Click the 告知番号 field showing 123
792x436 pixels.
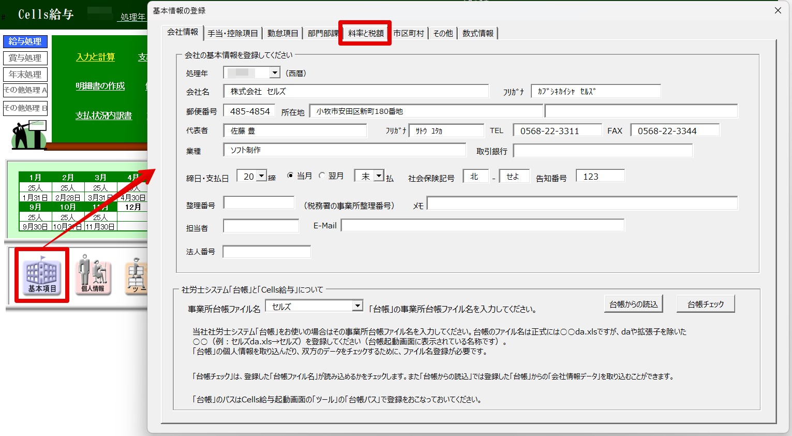click(x=600, y=176)
